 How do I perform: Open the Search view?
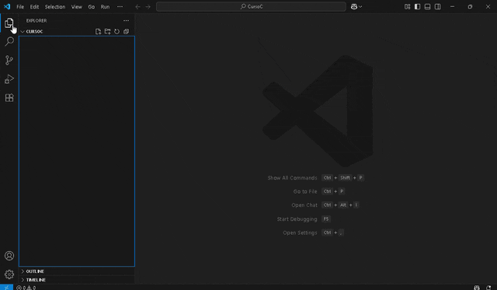pyautogui.click(x=9, y=41)
